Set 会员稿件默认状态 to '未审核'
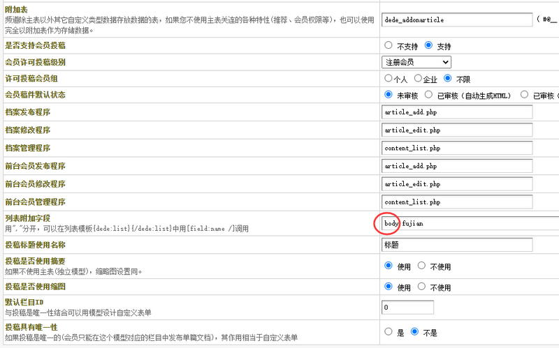559x348 pixels. click(389, 95)
